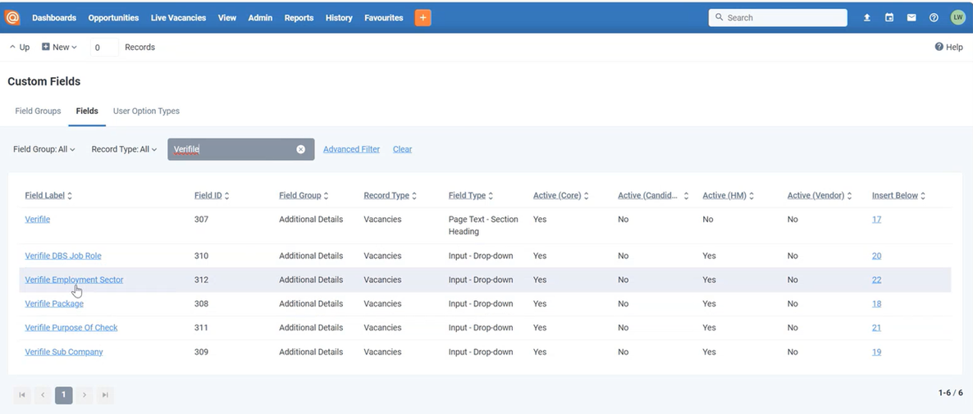Click Field ID value 307
The width and height of the screenshot is (973, 414).
[x=201, y=220]
